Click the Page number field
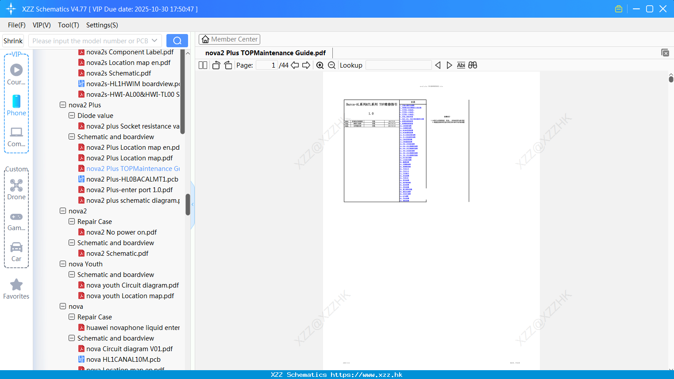 (267, 65)
